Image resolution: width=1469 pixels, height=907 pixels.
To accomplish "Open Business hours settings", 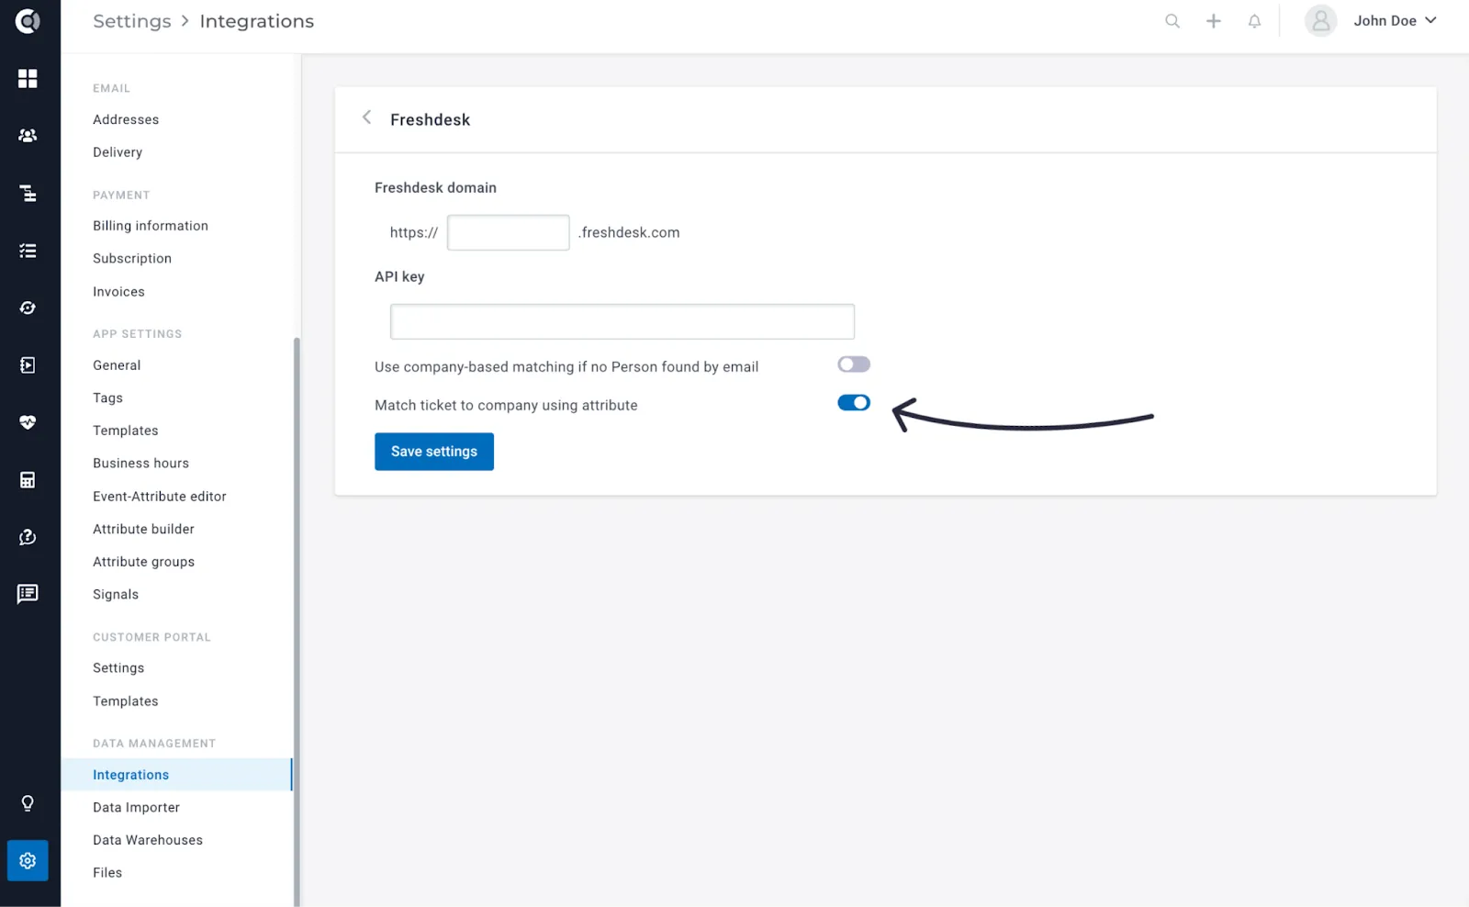I will (x=140, y=464).
